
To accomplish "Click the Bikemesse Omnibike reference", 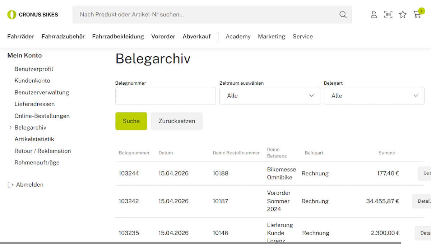I will [282, 174].
